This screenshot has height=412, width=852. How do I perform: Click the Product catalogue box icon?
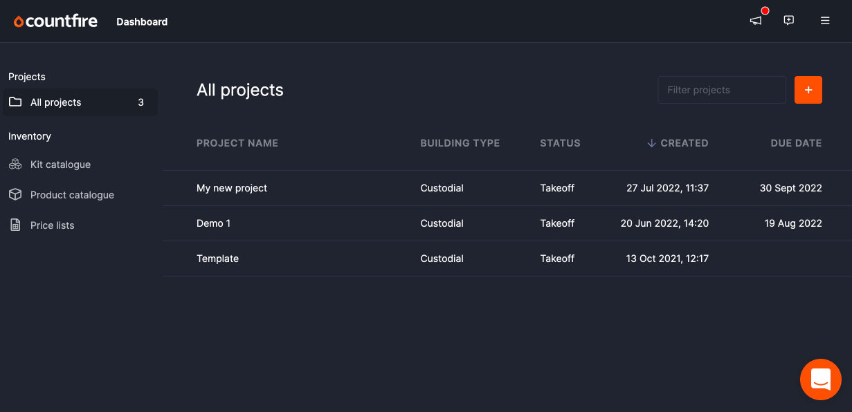click(x=15, y=195)
